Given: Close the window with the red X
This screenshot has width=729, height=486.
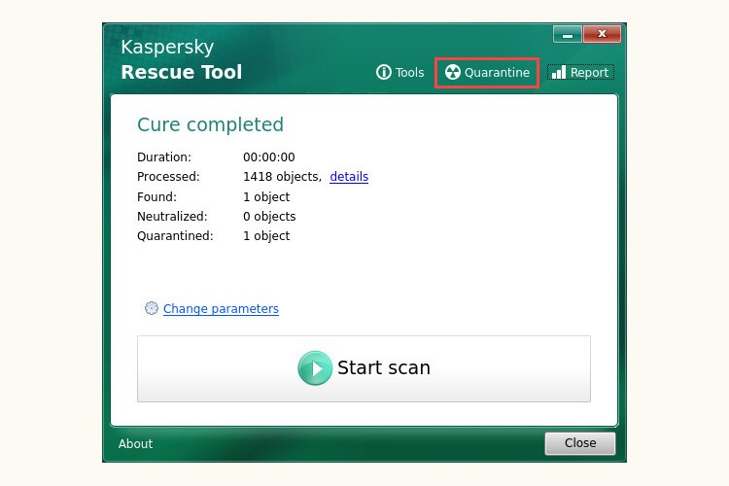Looking at the screenshot, I should (x=602, y=34).
